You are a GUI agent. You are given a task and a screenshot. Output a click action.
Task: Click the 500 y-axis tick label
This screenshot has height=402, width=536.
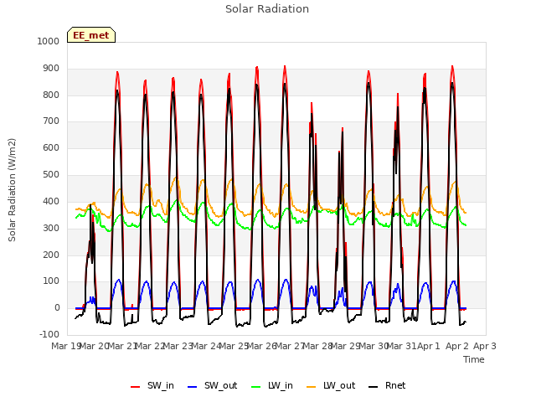tap(51, 174)
